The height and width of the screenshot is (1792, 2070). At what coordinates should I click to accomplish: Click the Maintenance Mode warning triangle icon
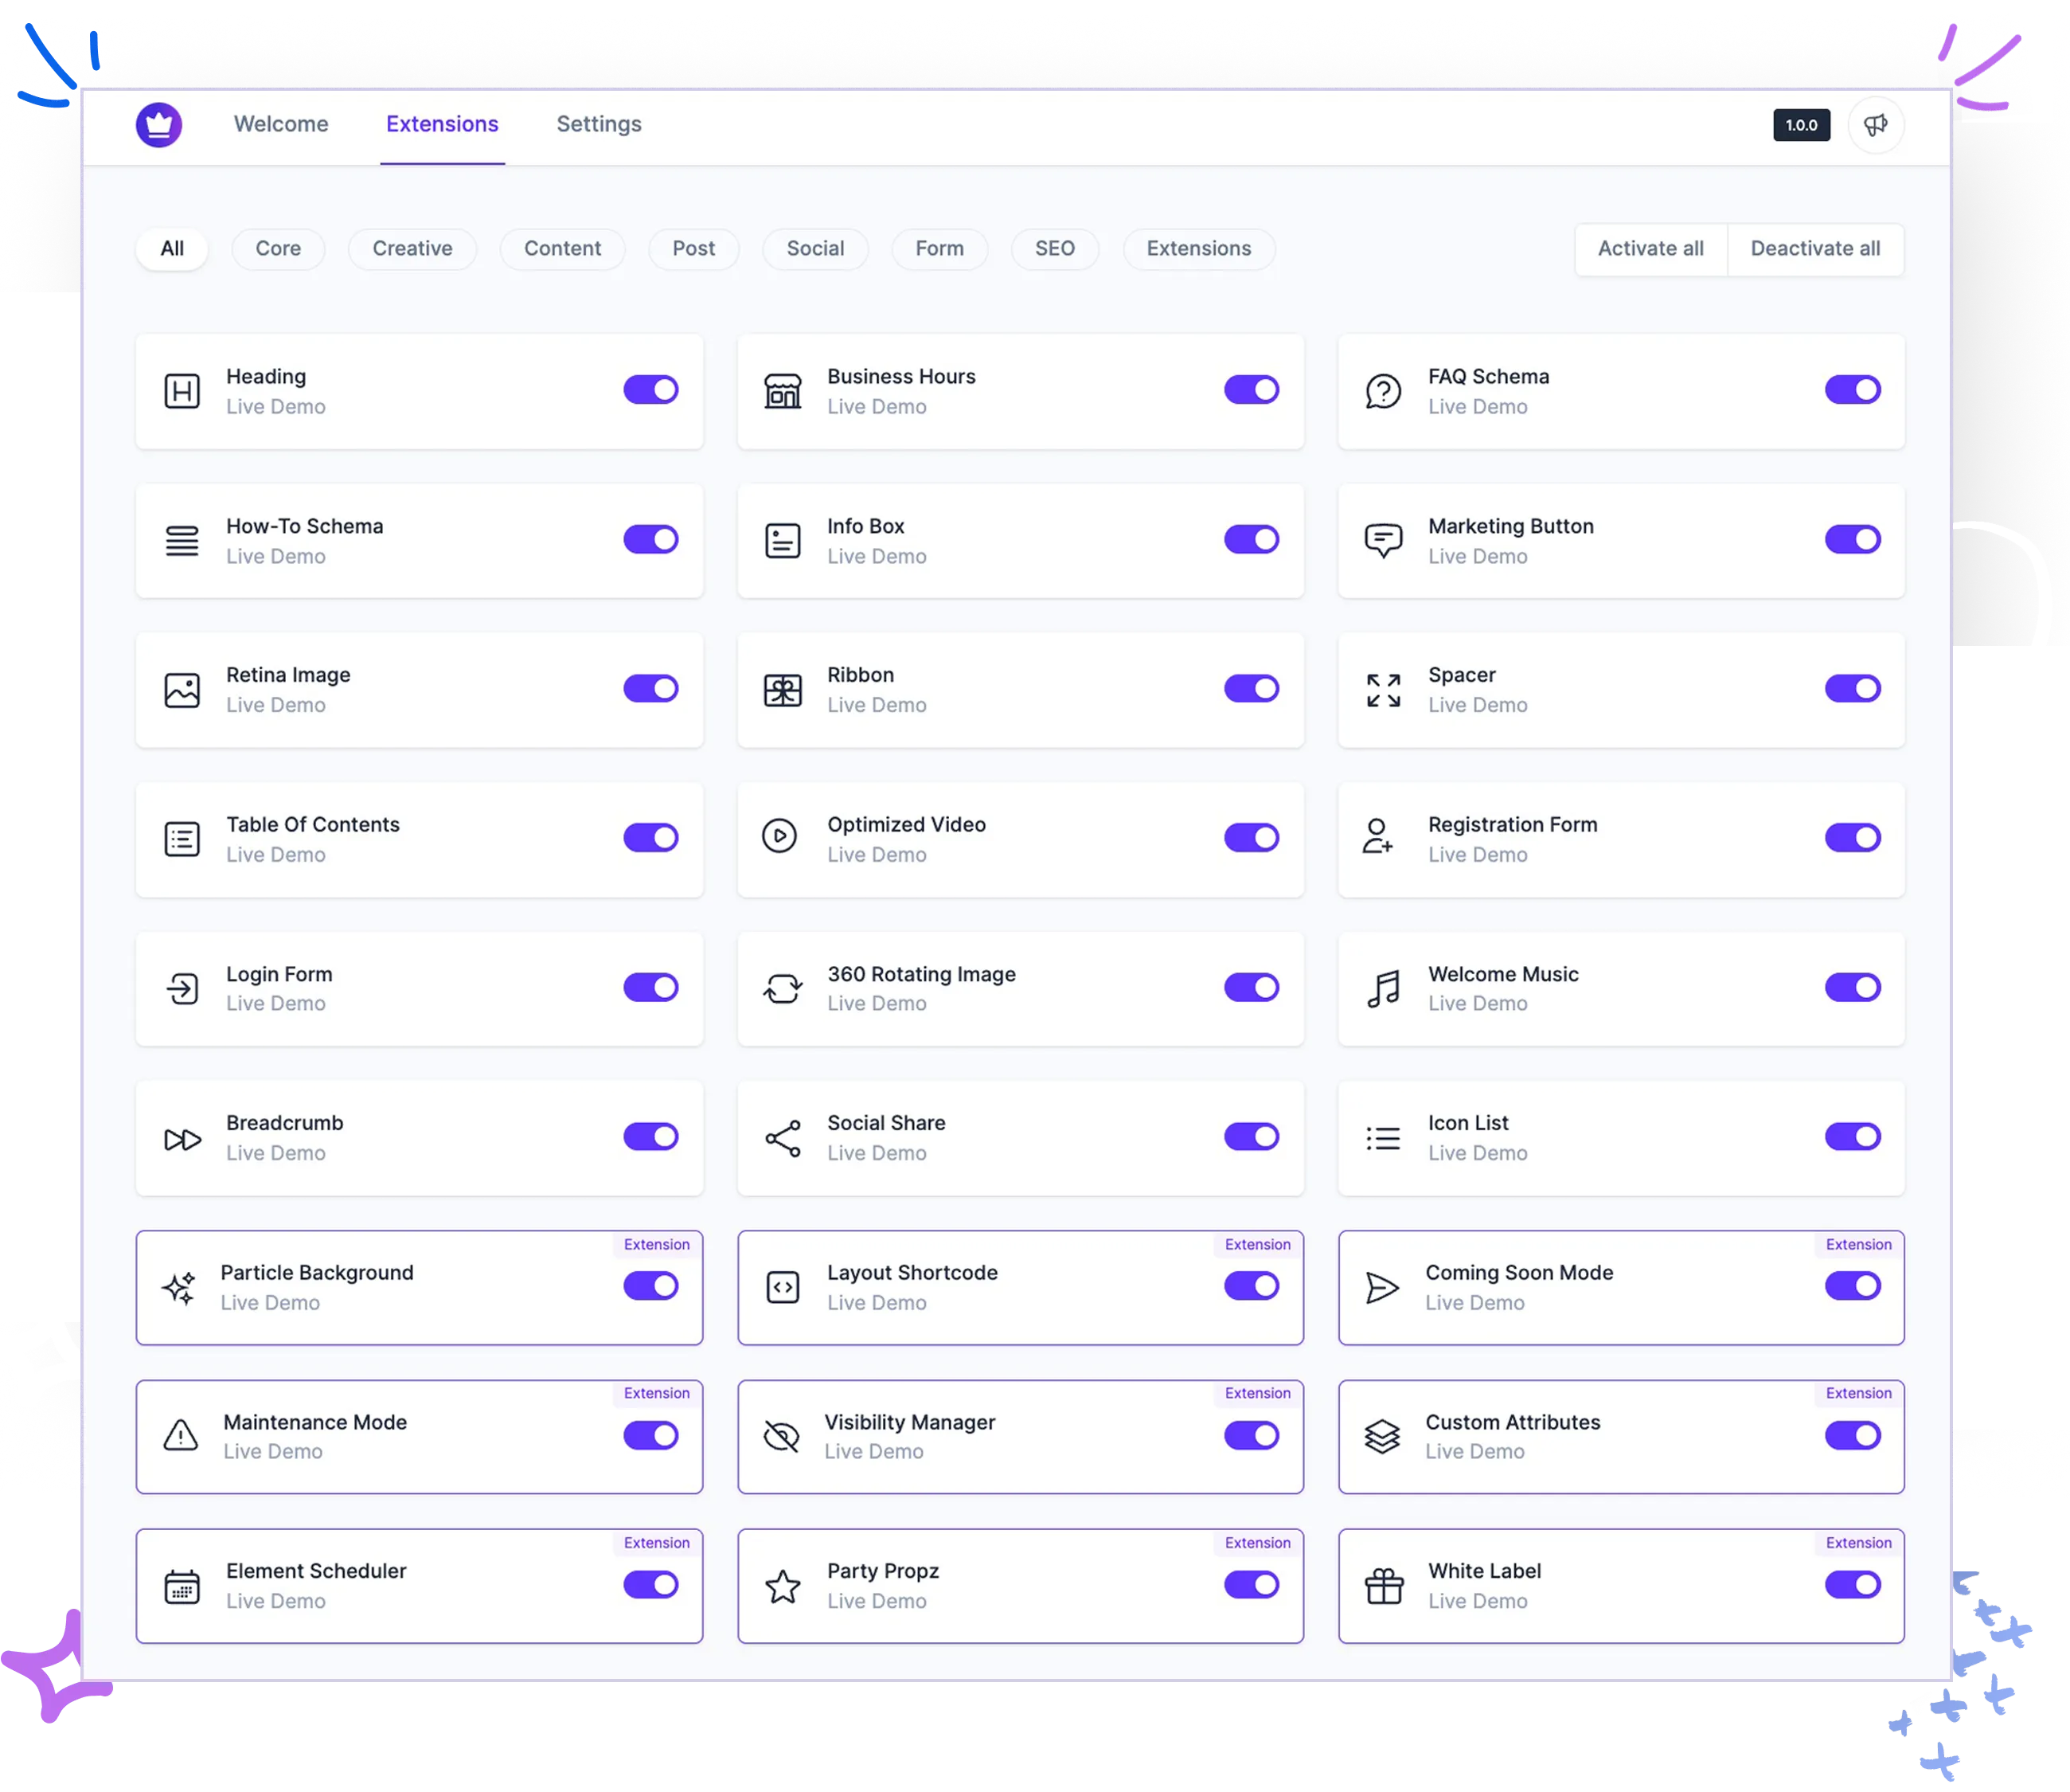[x=181, y=1436]
